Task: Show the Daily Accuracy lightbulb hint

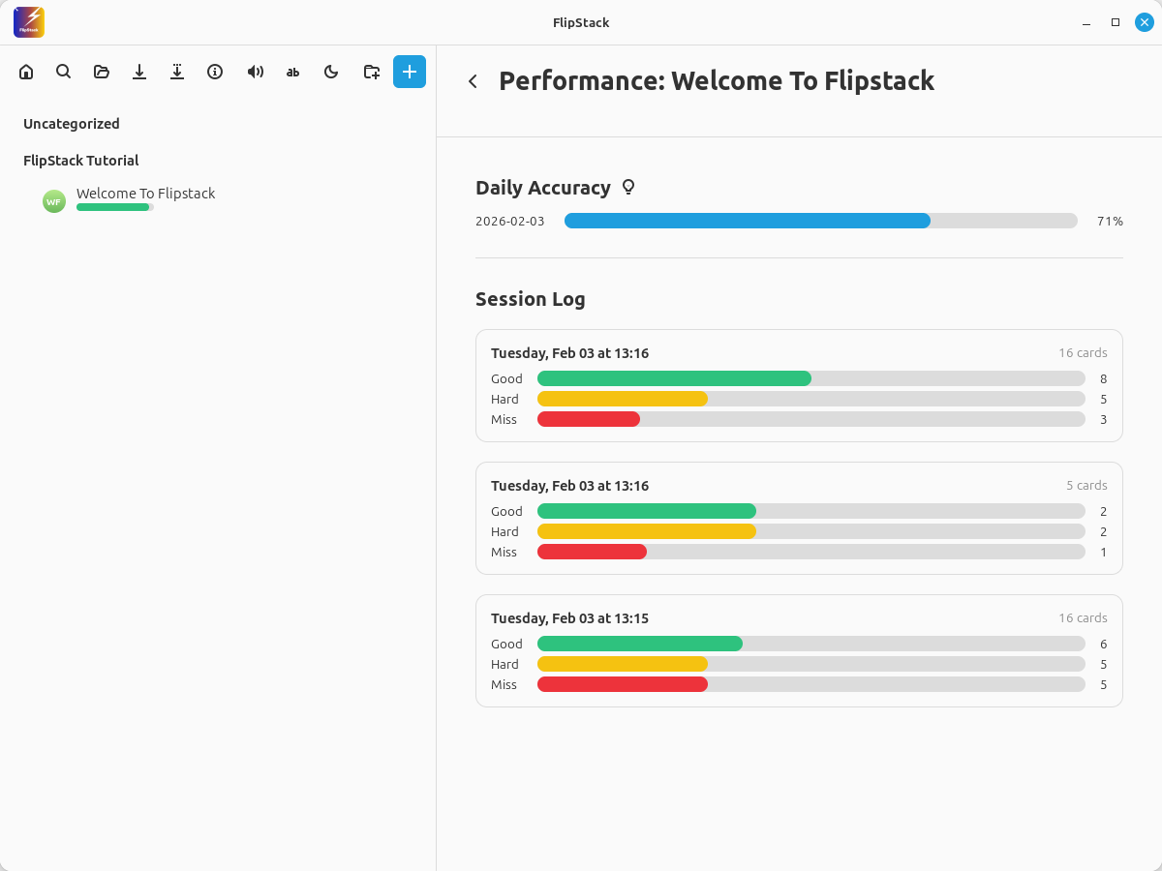Action: tap(628, 188)
